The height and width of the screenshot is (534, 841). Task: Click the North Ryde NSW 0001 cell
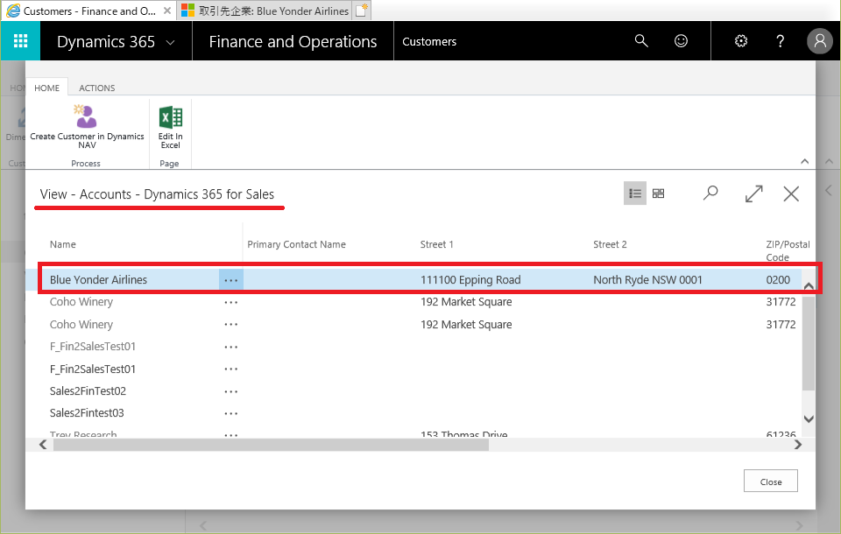click(x=647, y=280)
